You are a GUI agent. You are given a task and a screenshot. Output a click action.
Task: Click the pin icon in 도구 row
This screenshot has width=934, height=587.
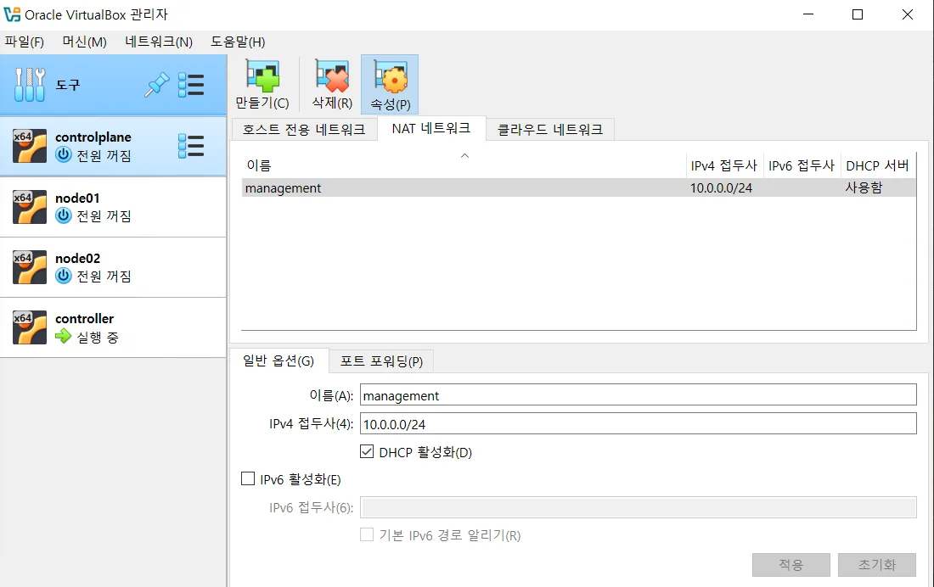click(157, 85)
